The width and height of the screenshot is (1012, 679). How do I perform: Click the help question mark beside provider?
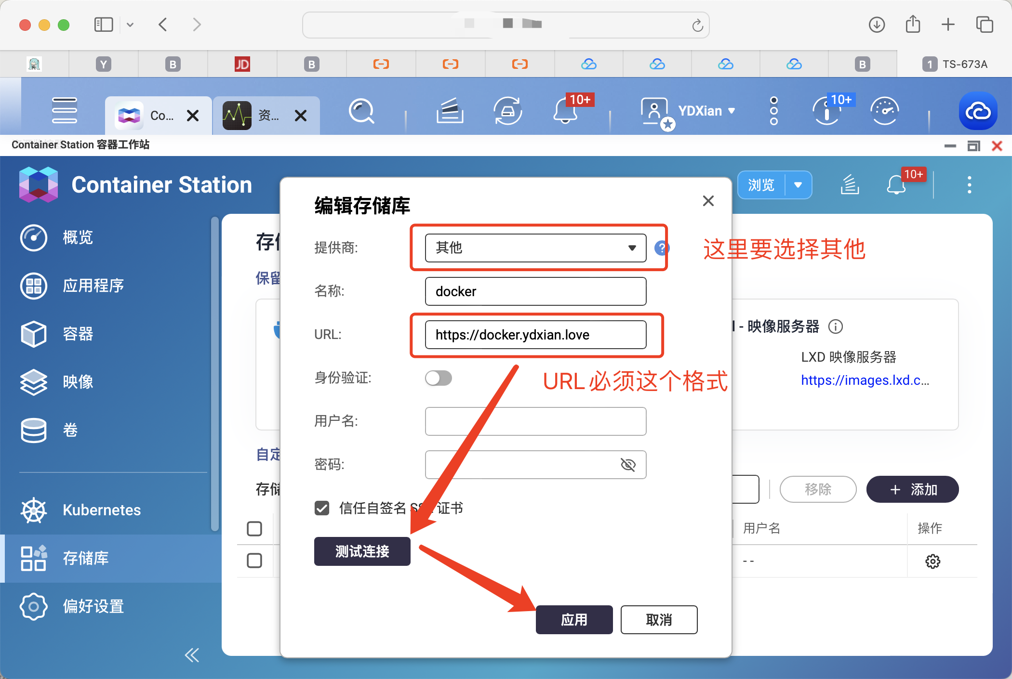point(662,248)
